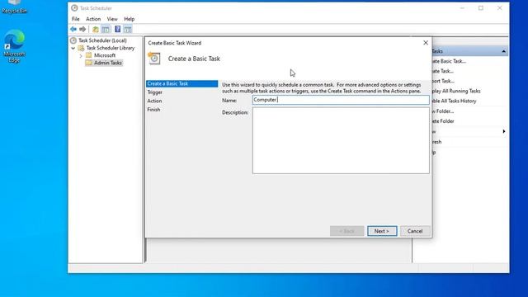Click the Up one level folder icon
Screen dimensions: 528x297
pyautogui.click(x=96, y=30)
